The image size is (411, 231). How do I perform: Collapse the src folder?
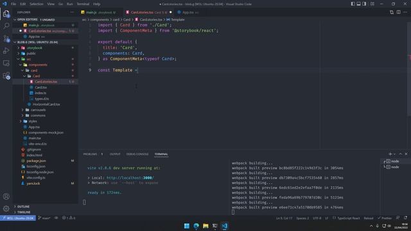[x=19, y=59]
